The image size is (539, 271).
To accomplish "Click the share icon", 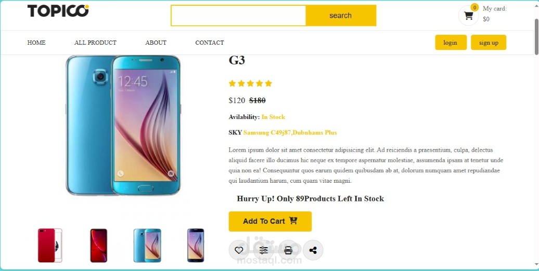I will 313,250.
